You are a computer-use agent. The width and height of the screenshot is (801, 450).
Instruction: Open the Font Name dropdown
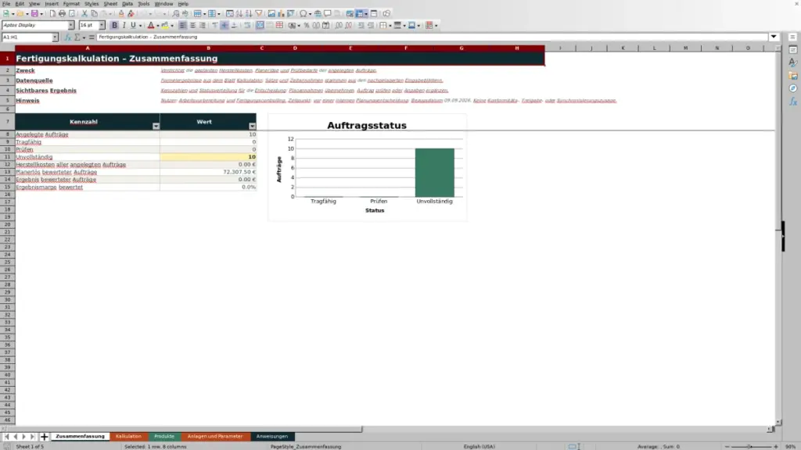click(71, 26)
